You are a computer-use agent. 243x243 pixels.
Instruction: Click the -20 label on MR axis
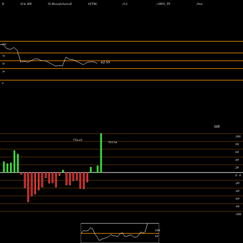pyautogui.click(x=237, y=183)
